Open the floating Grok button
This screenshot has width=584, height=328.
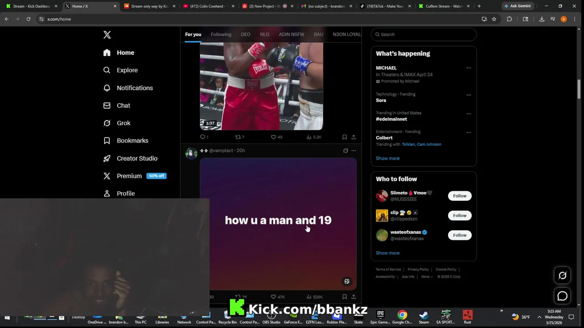pyautogui.click(x=562, y=275)
